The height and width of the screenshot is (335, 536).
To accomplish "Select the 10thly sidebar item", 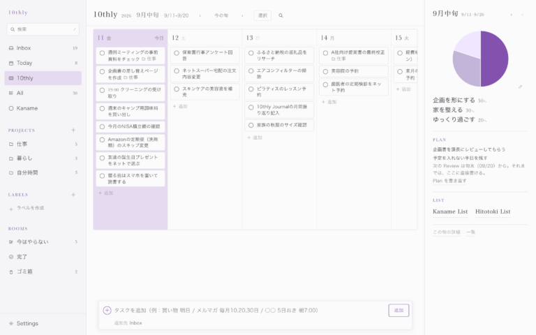I will pyautogui.click(x=43, y=78).
